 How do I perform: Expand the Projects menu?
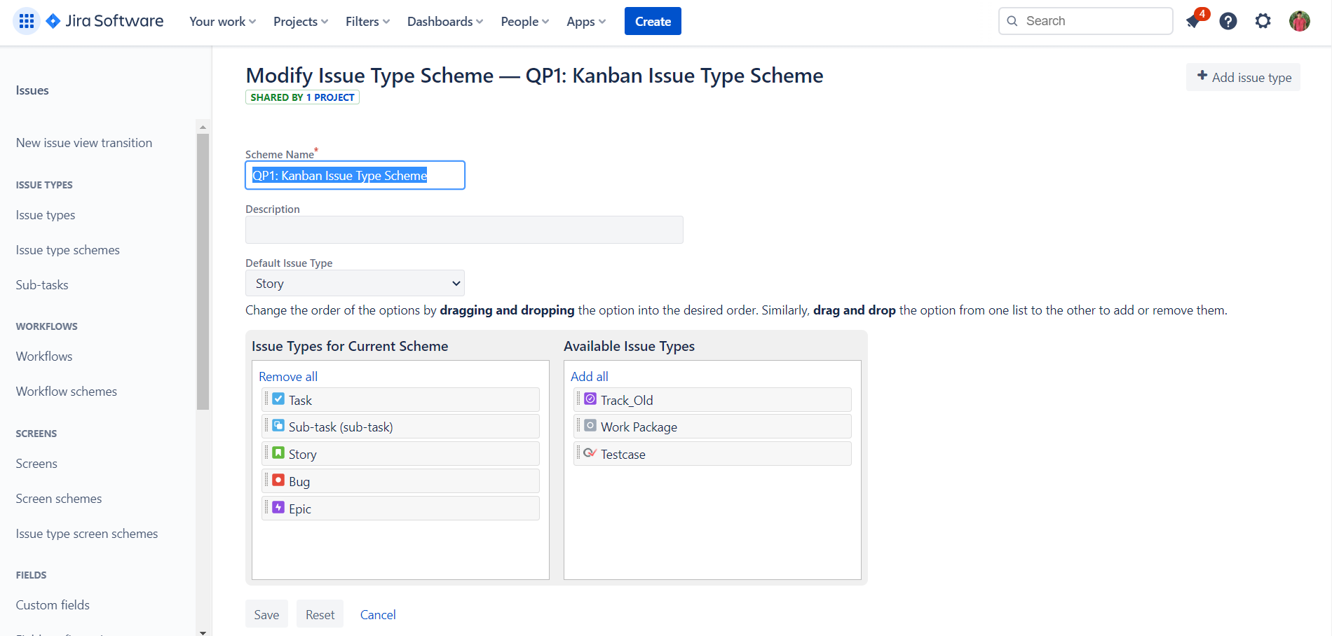301,22
